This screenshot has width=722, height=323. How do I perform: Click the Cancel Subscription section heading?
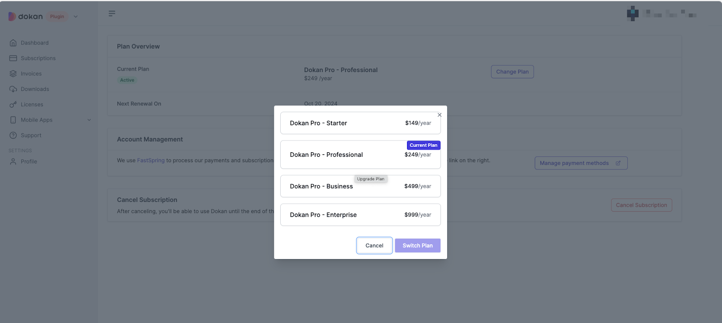(x=147, y=200)
